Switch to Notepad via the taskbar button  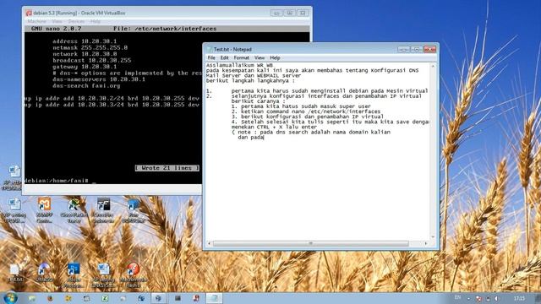(x=214, y=298)
